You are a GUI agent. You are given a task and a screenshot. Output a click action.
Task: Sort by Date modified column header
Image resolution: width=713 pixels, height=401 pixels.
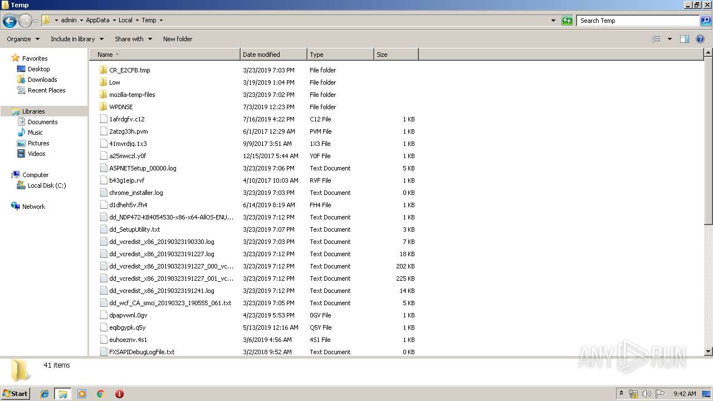click(274, 55)
